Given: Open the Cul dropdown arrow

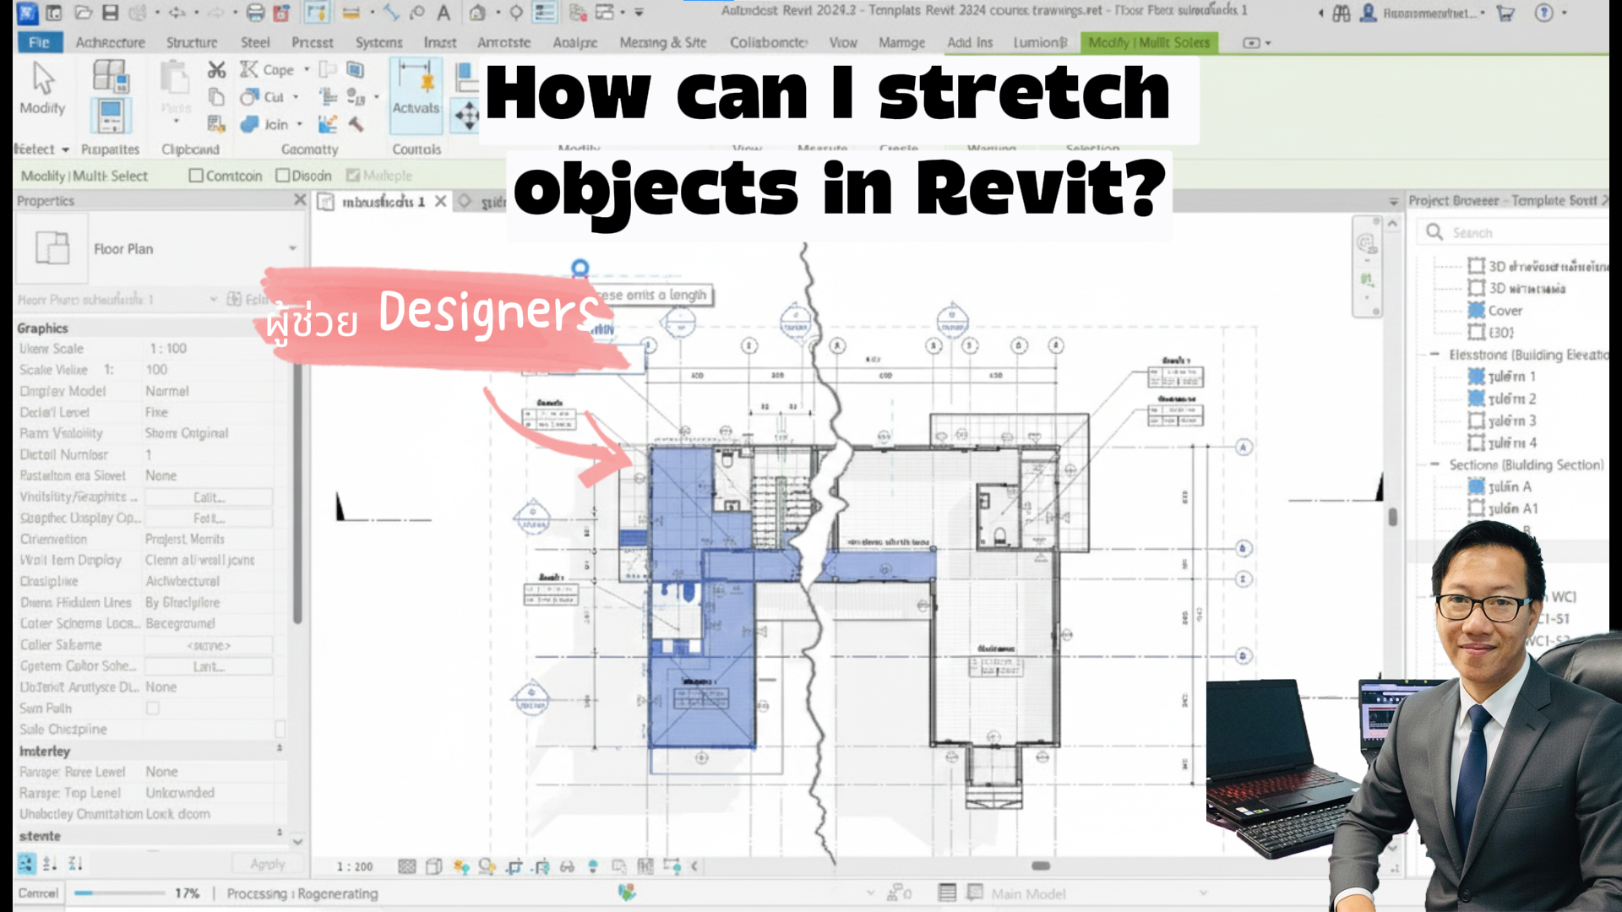Looking at the screenshot, I should tap(296, 97).
